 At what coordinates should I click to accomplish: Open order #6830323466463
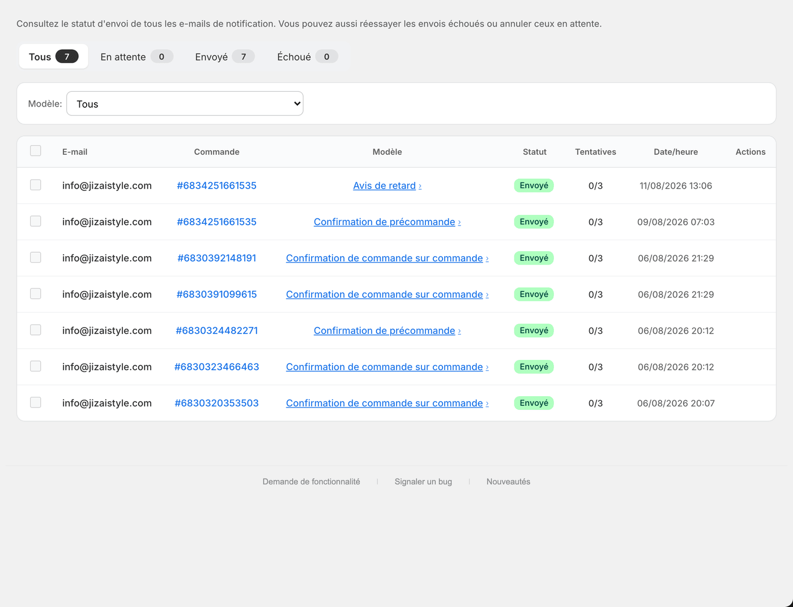tap(216, 367)
